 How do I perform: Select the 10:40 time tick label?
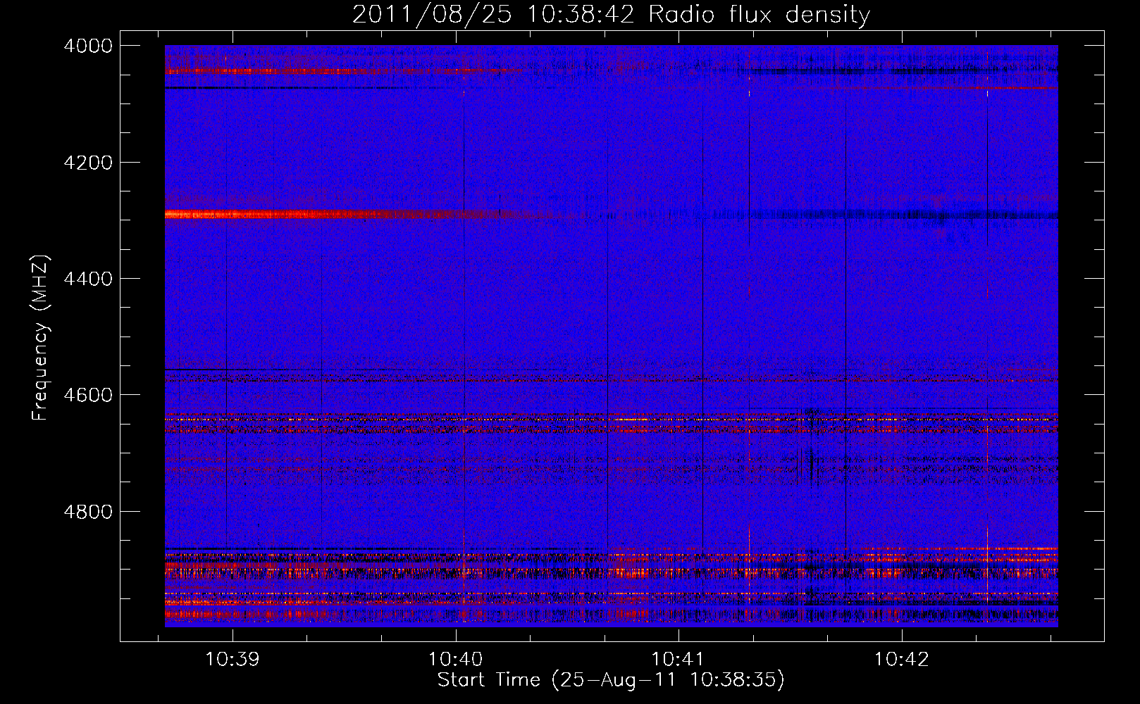(455, 659)
